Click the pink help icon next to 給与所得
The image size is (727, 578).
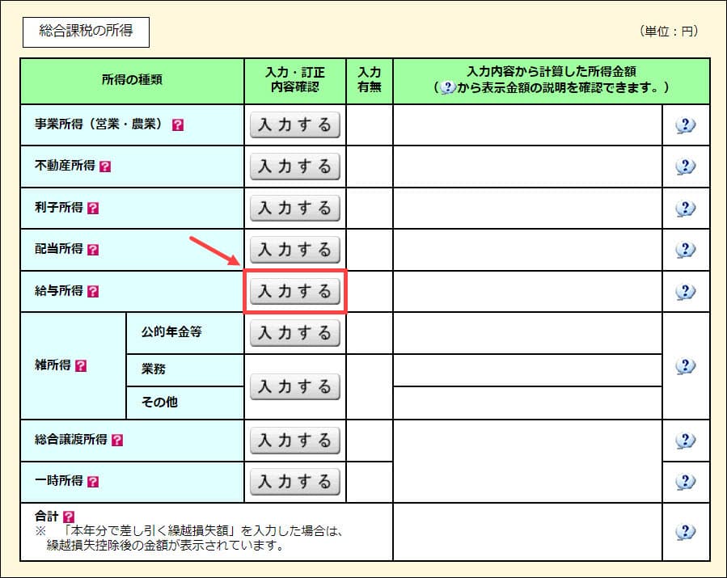[92, 291]
